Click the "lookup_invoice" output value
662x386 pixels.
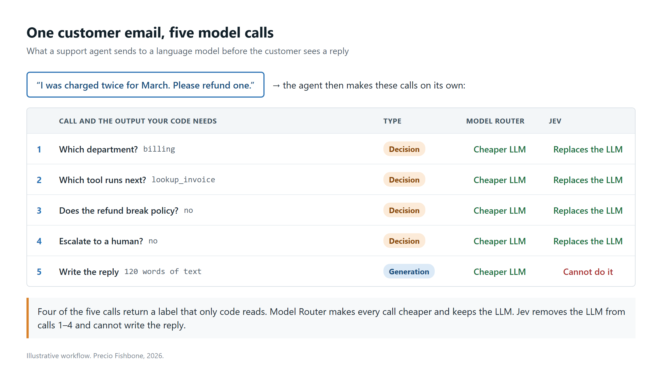coord(183,180)
